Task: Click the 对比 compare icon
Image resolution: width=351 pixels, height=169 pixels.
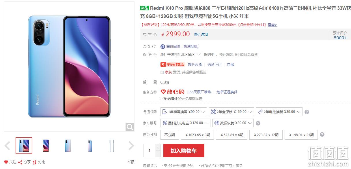Action: (35, 162)
